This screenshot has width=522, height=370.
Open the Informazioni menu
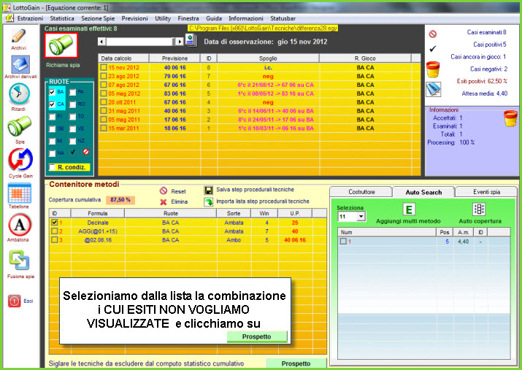pos(246,18)
